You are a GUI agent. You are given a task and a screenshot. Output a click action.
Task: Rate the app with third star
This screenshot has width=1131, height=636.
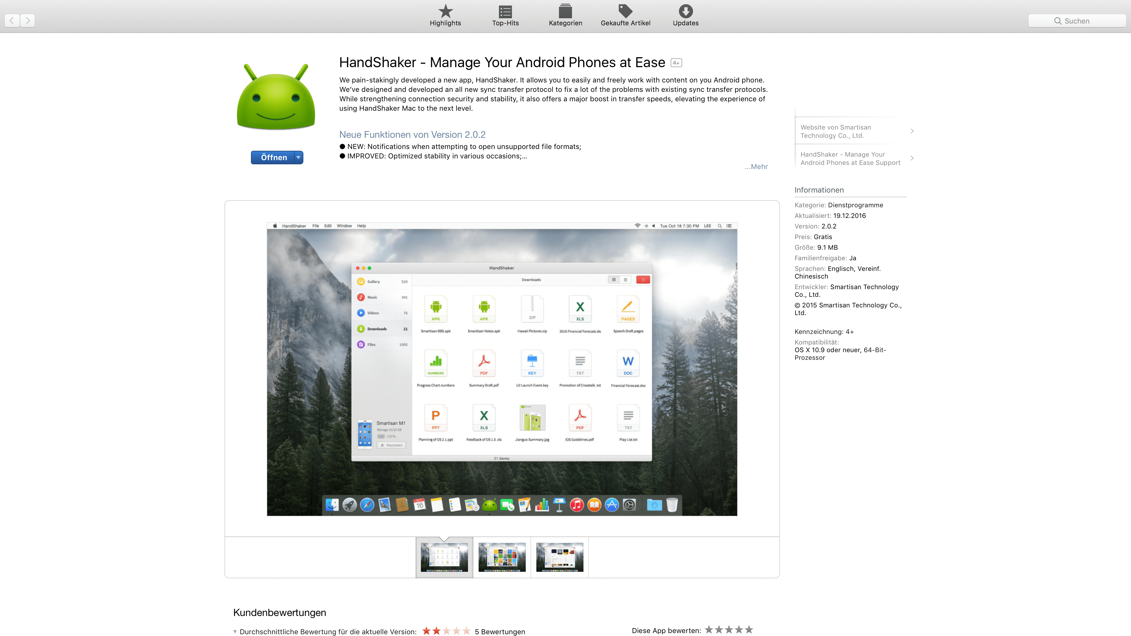tap(729, 630)
